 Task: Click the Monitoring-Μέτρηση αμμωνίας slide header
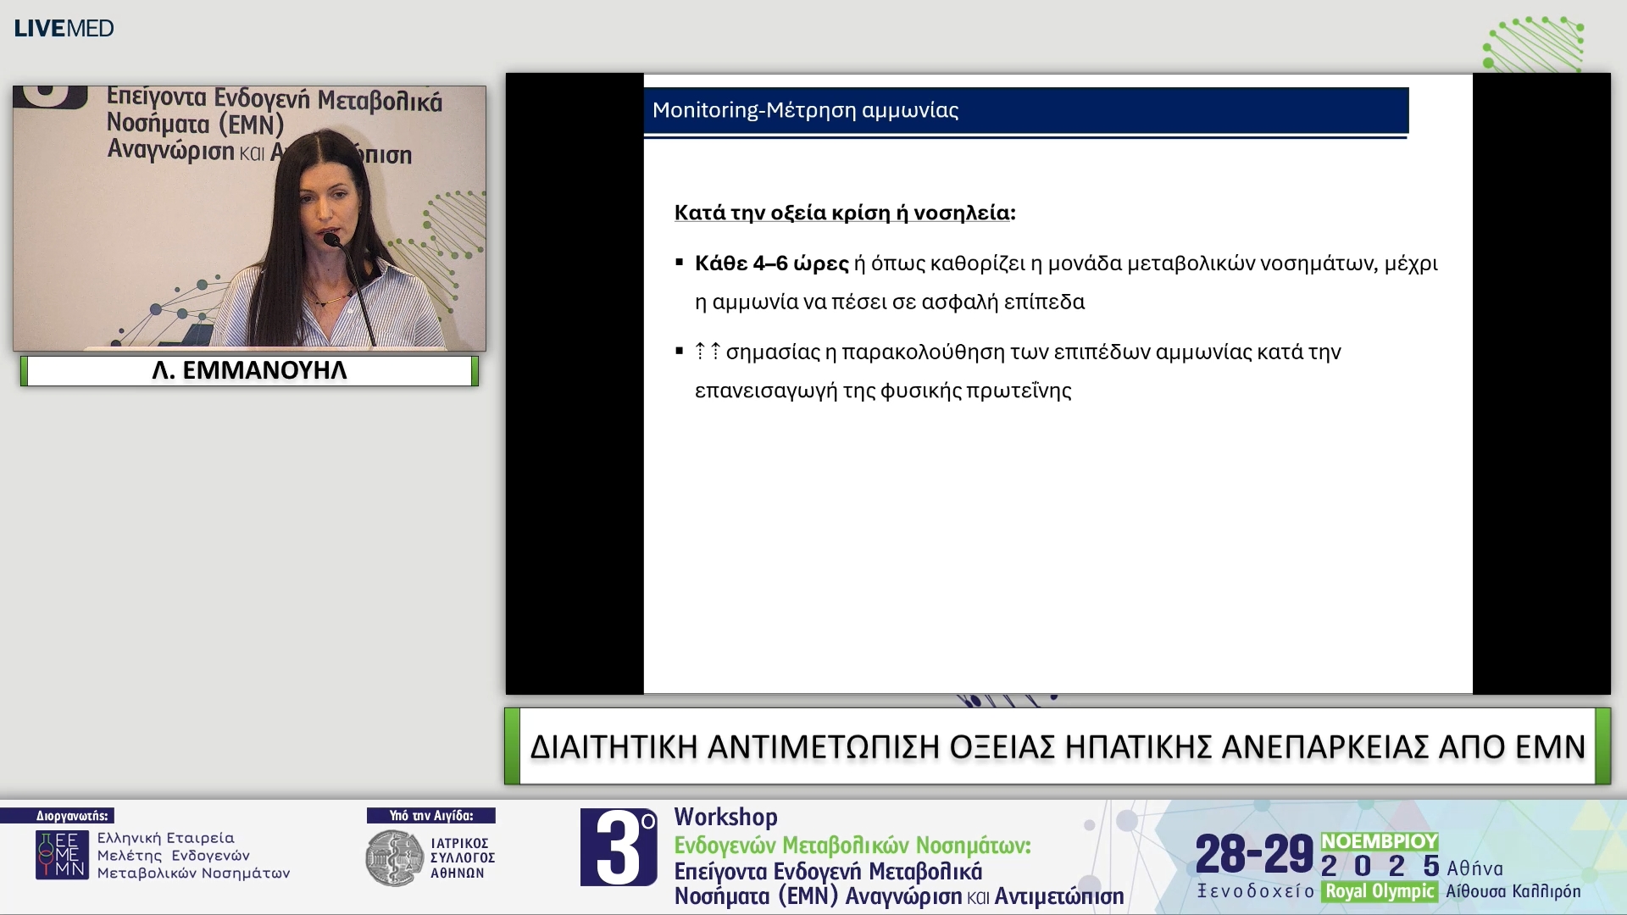click(1025, 110)
